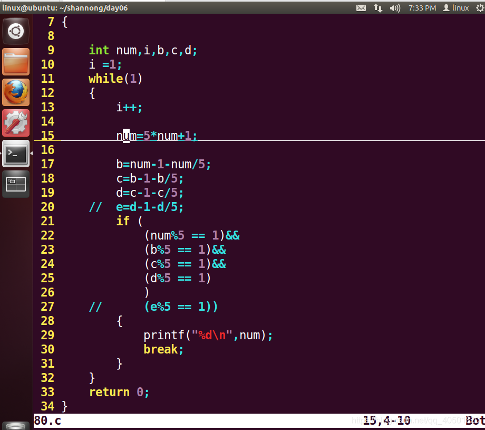Viewport: 485px width, 430px height.
Task: Click the opening brace on line 12
Action: tap(92, 93)
